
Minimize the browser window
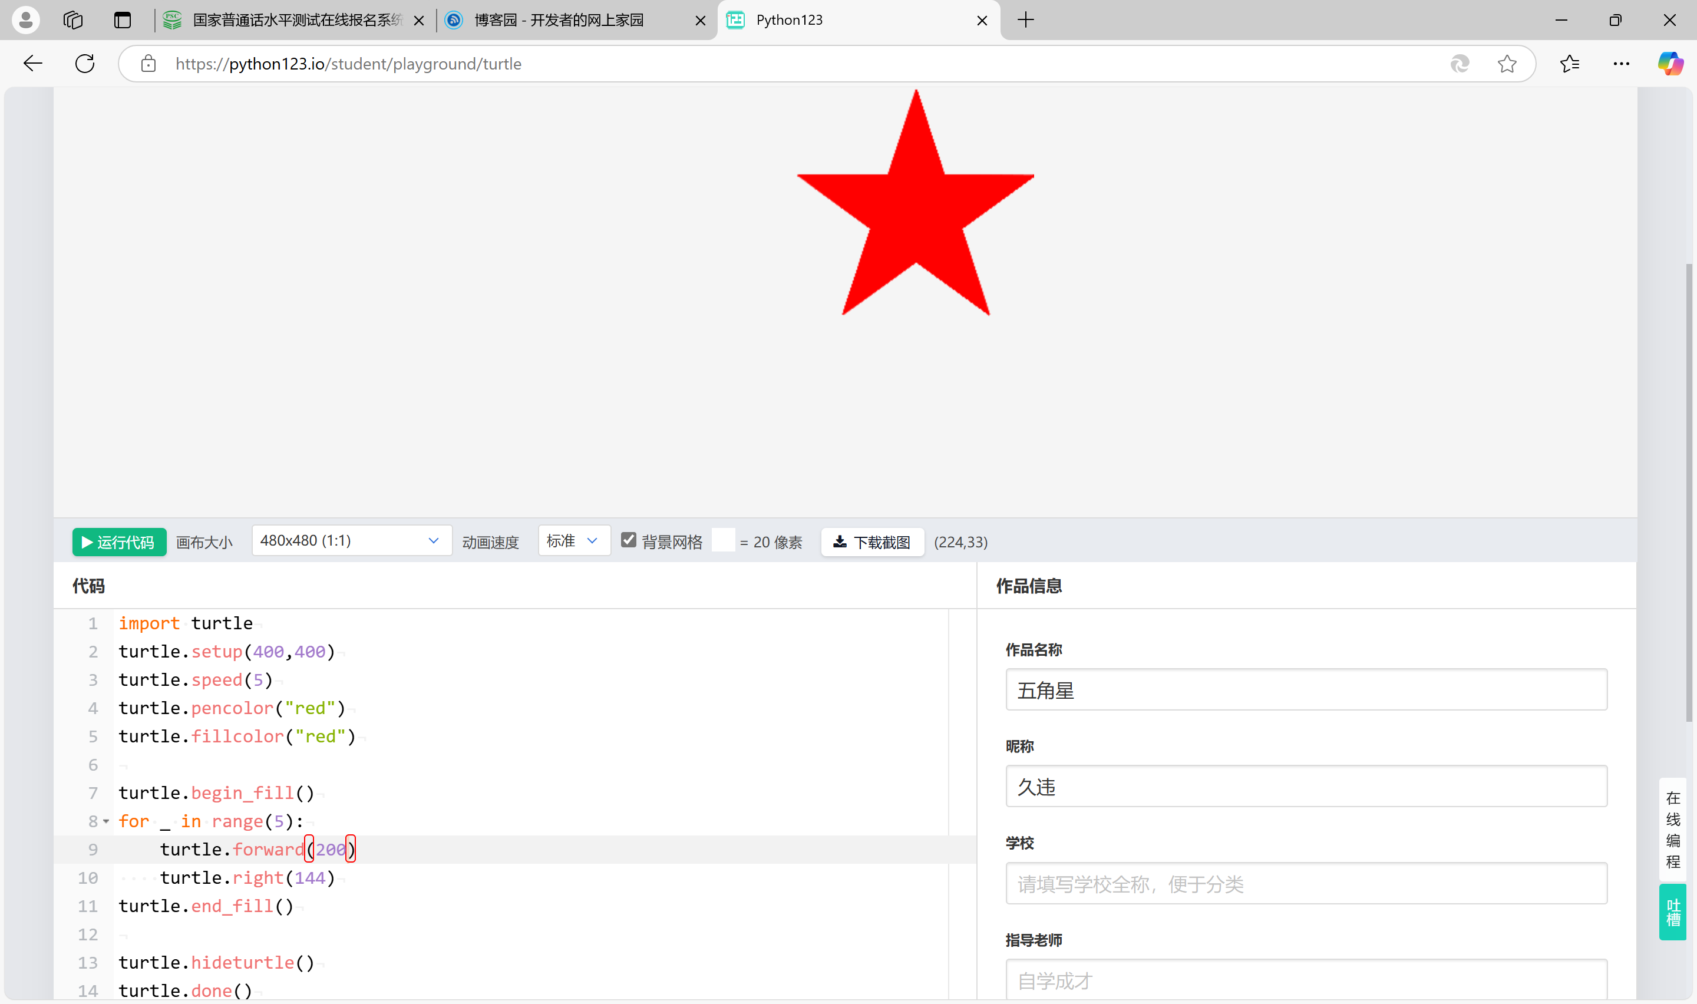[x=1561, y=20]
